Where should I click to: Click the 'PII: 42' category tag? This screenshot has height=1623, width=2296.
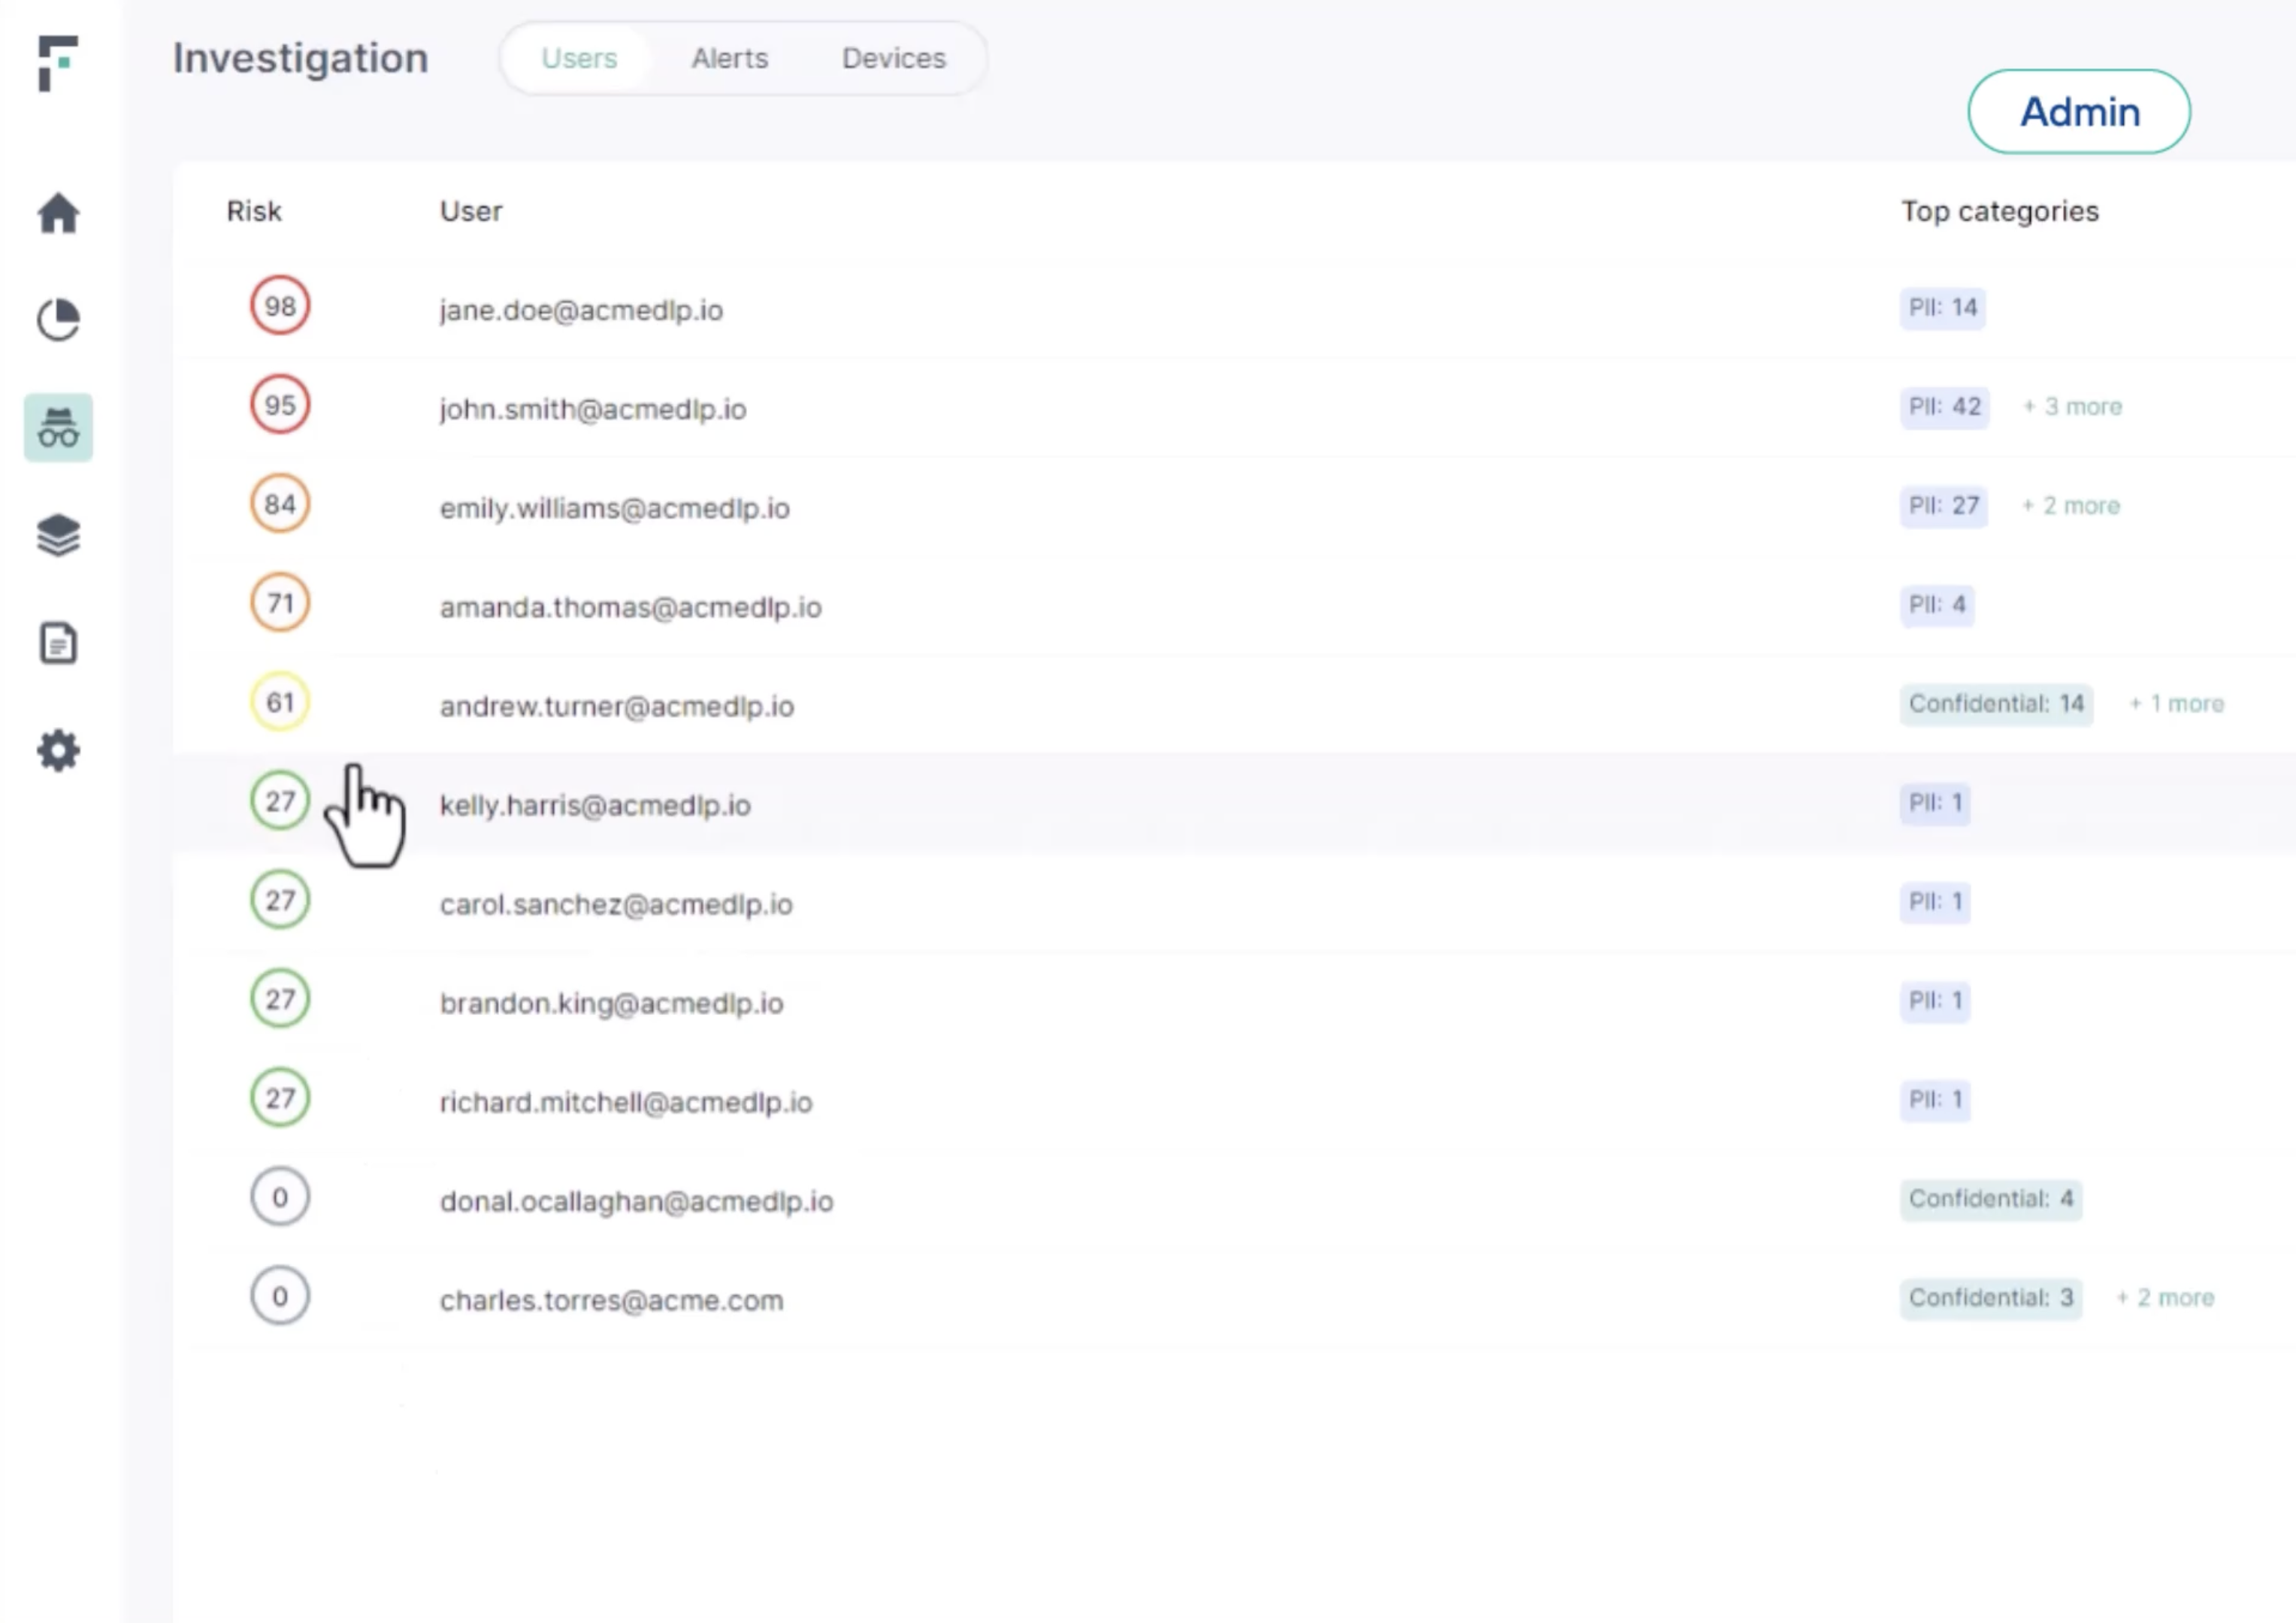pos(1943,407)
